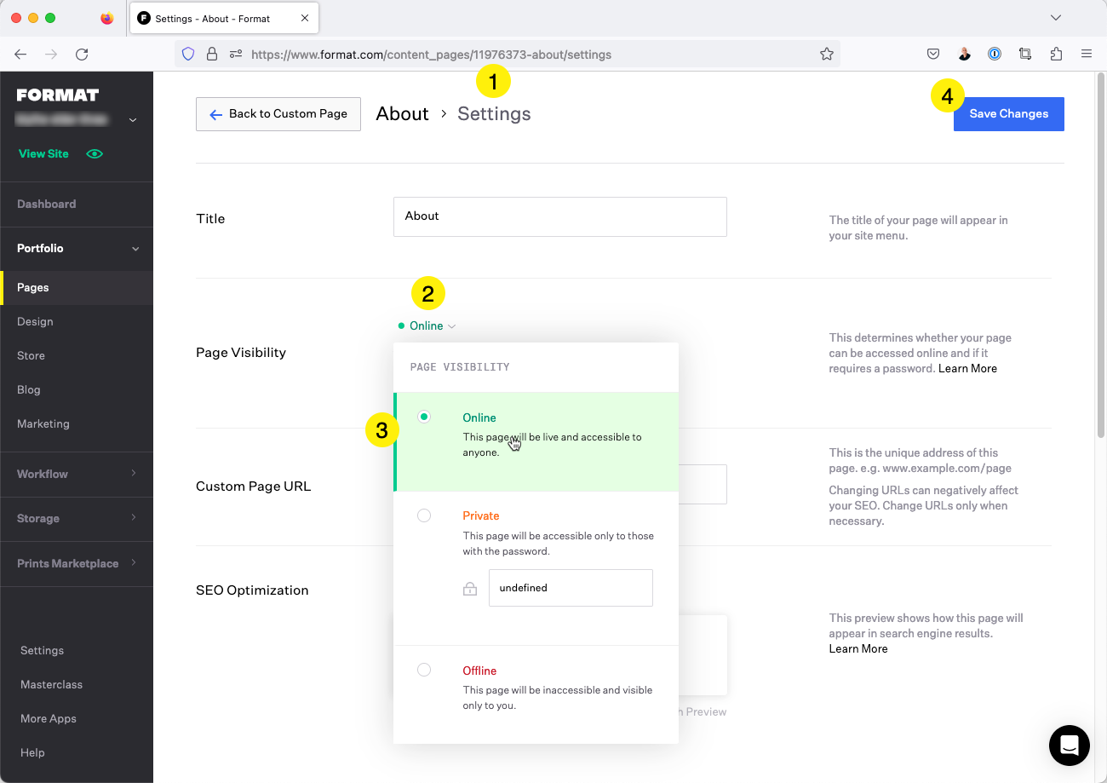Click the padlock site security icon
This screenshot has height=783, width=1107.
212,54
